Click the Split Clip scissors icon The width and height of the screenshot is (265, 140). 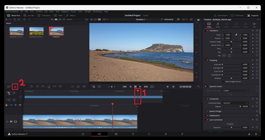[15, 87]
